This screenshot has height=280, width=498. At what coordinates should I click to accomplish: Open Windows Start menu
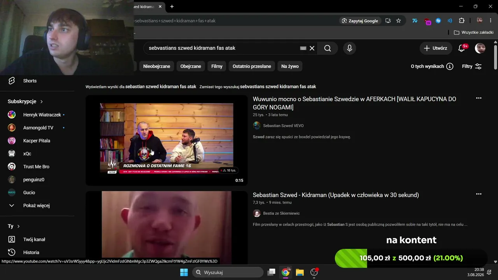coord(184,272)
